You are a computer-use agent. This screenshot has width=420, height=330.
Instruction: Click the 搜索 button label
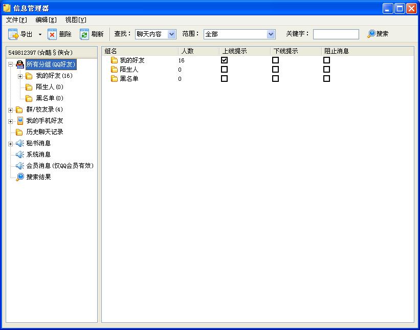click(382, 34)
